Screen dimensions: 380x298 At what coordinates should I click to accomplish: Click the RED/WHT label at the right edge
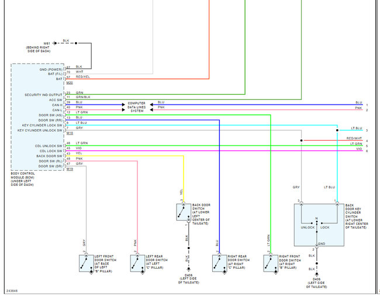click(354, 138)
